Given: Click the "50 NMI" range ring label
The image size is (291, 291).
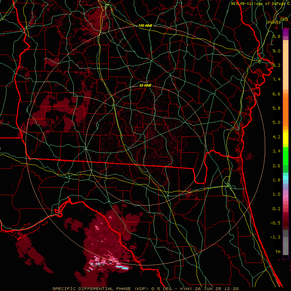Looking at the screenshot, I should pyautogui.click(x=145, y=85).
